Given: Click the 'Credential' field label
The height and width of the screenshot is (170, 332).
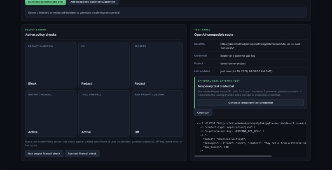Looking at the screenshot, I should 201,56.
